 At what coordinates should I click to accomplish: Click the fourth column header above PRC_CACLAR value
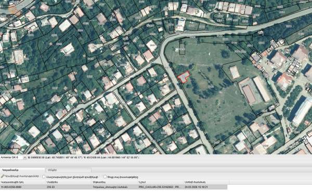click(160, 182)
